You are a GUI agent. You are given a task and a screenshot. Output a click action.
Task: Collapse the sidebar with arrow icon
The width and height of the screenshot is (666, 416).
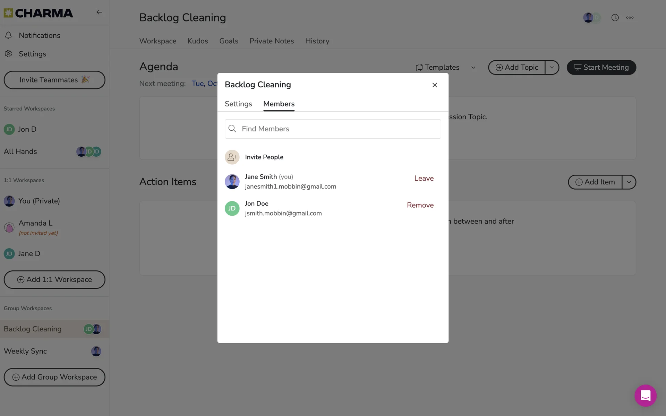tap(99, 12)
